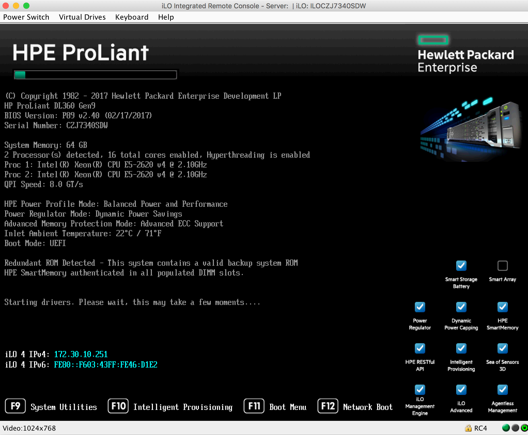Click the HPE SmartMemory authenticated message

point(124,273)
